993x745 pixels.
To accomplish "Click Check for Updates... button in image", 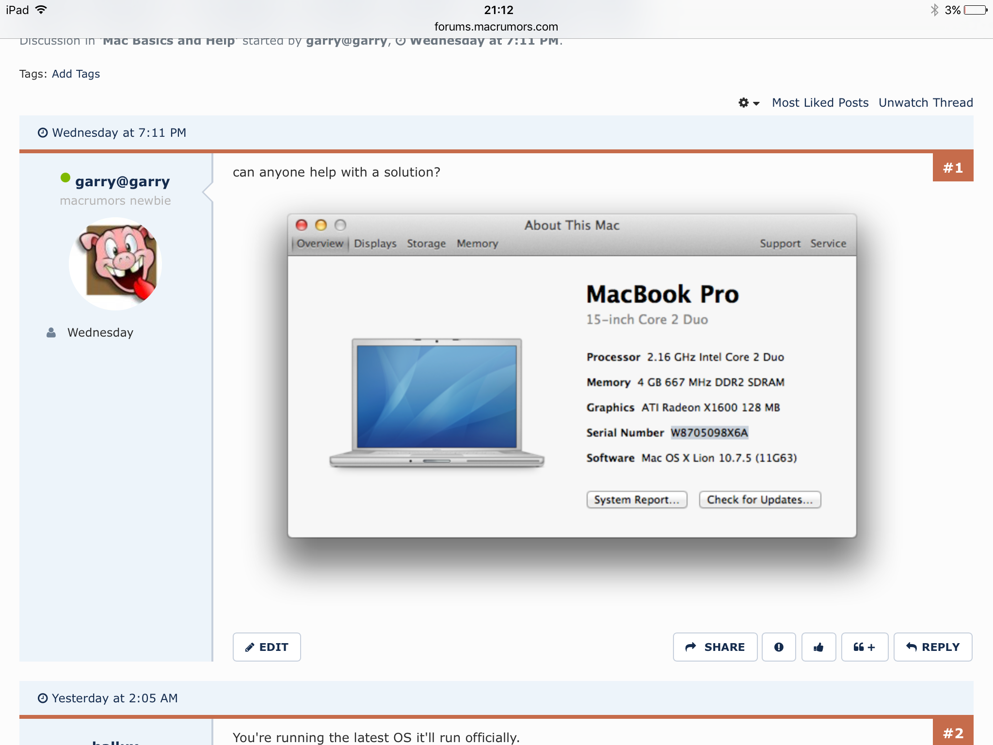I will (x=760, y=500).
